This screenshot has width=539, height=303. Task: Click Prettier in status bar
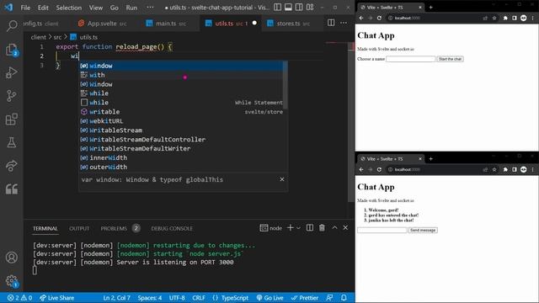305,298
